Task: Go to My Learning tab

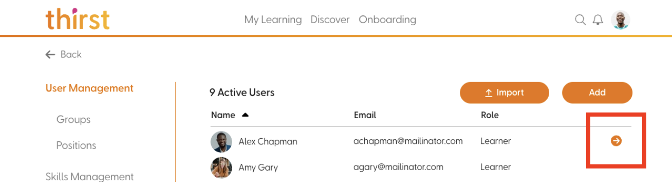Action: (273, 20)
